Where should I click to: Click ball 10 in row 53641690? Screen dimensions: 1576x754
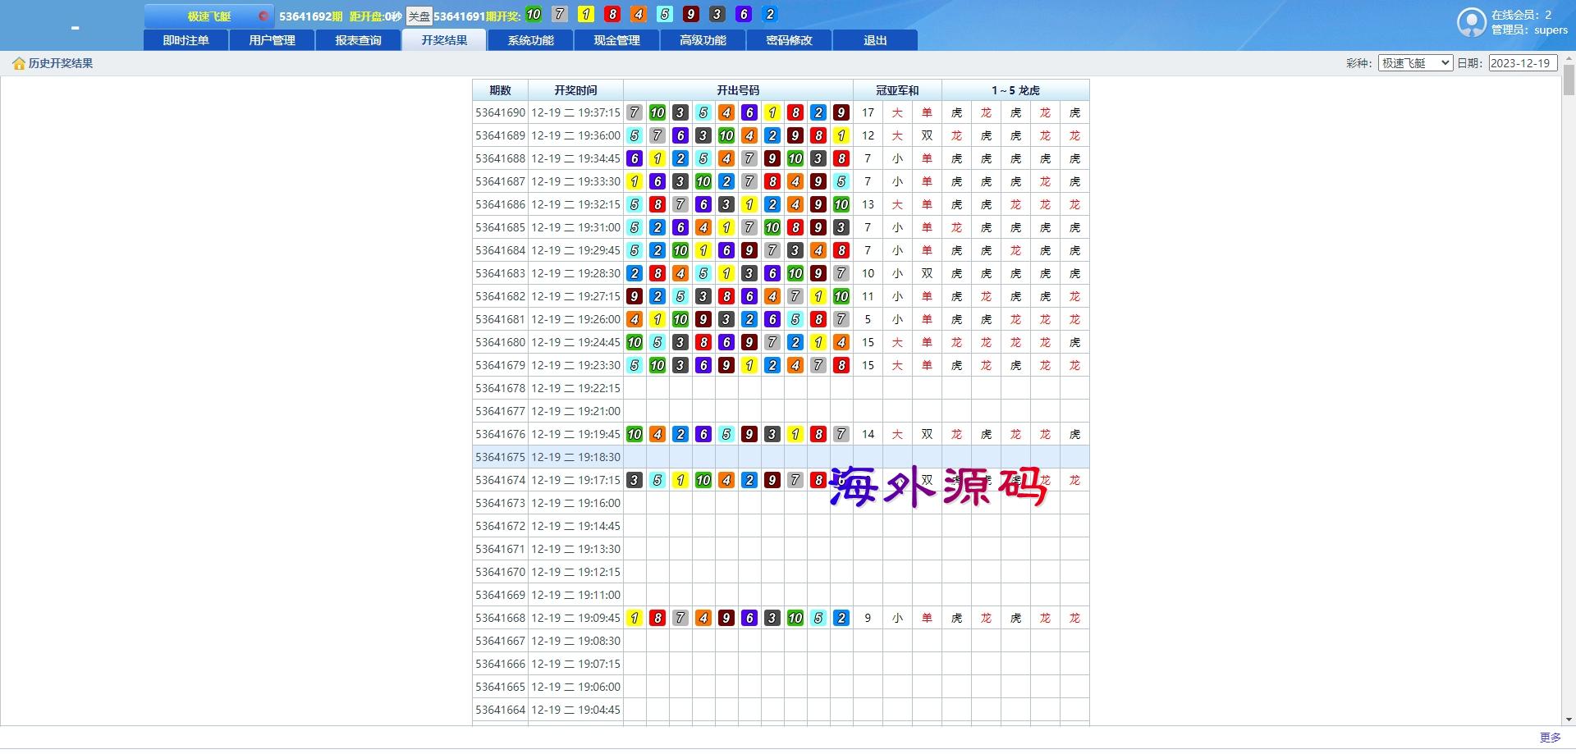click(x=657, y=112)
